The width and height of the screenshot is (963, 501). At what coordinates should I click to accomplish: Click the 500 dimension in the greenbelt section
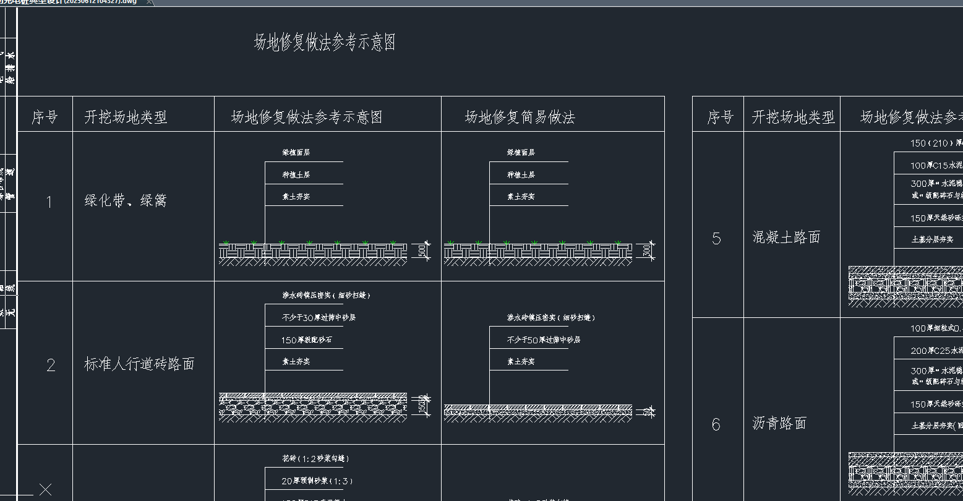[422, 251]
